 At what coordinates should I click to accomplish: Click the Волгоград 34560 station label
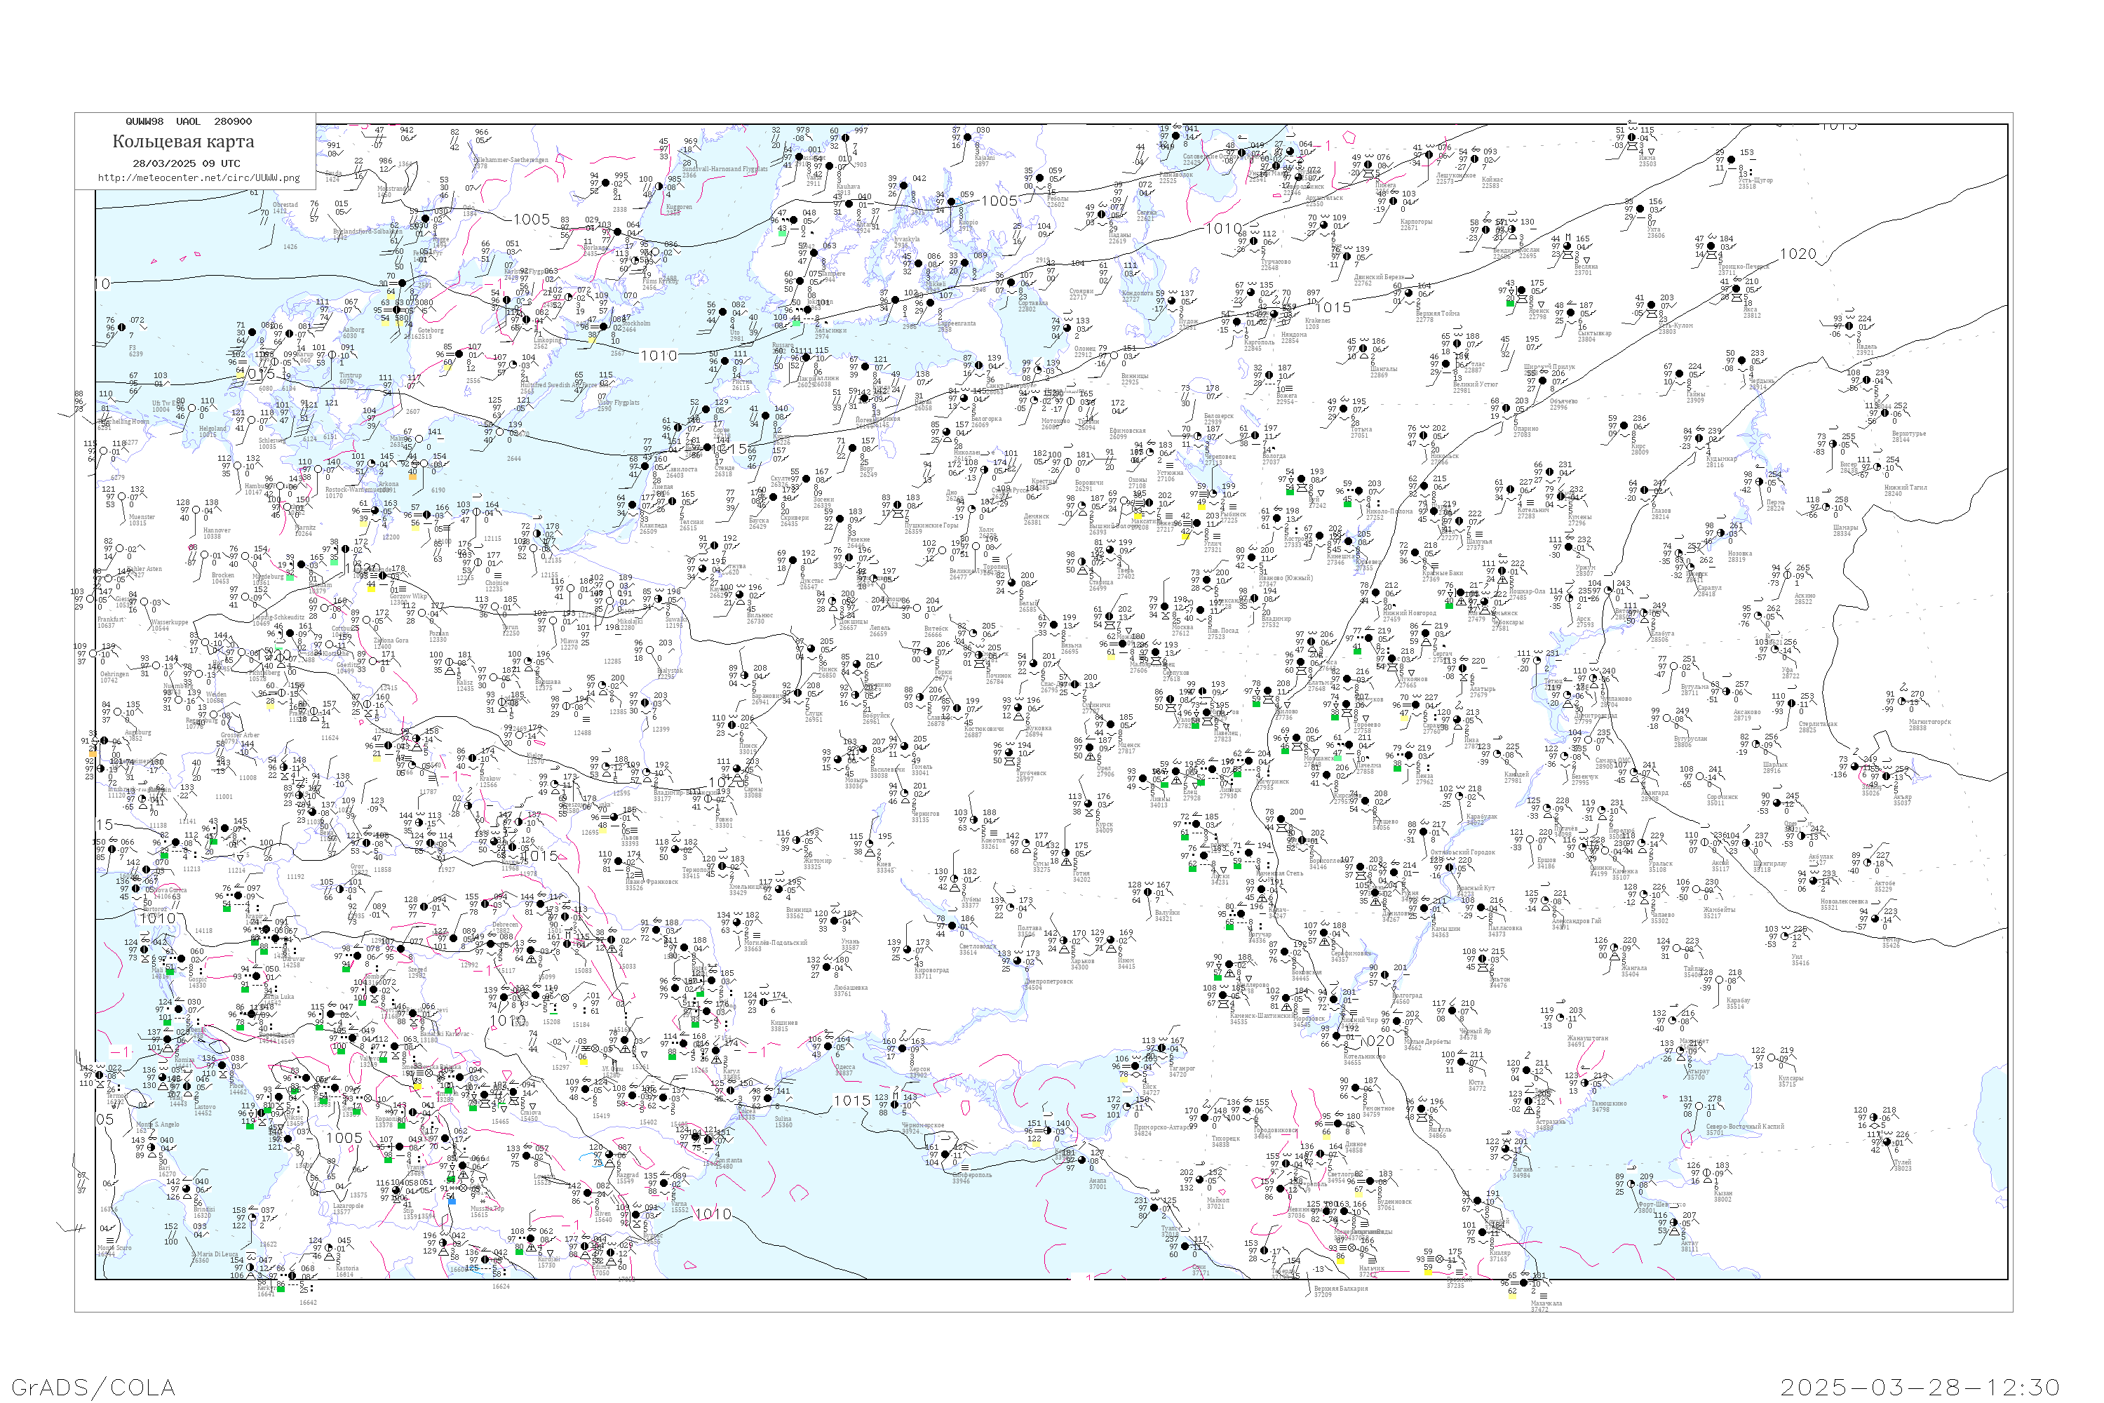pos(1407,998)
